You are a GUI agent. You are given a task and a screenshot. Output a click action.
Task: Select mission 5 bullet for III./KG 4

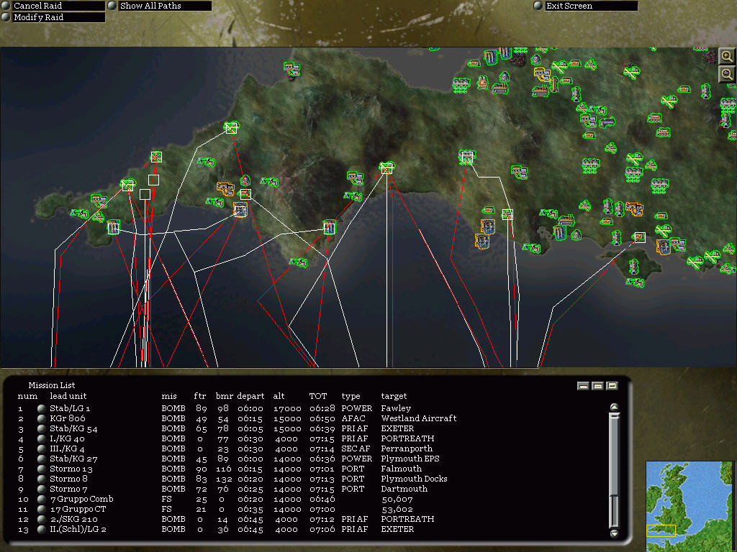[41, 448]
